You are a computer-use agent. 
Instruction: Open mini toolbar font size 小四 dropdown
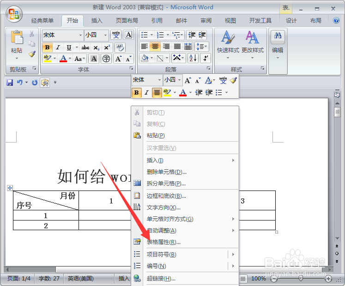coord(180,80)
